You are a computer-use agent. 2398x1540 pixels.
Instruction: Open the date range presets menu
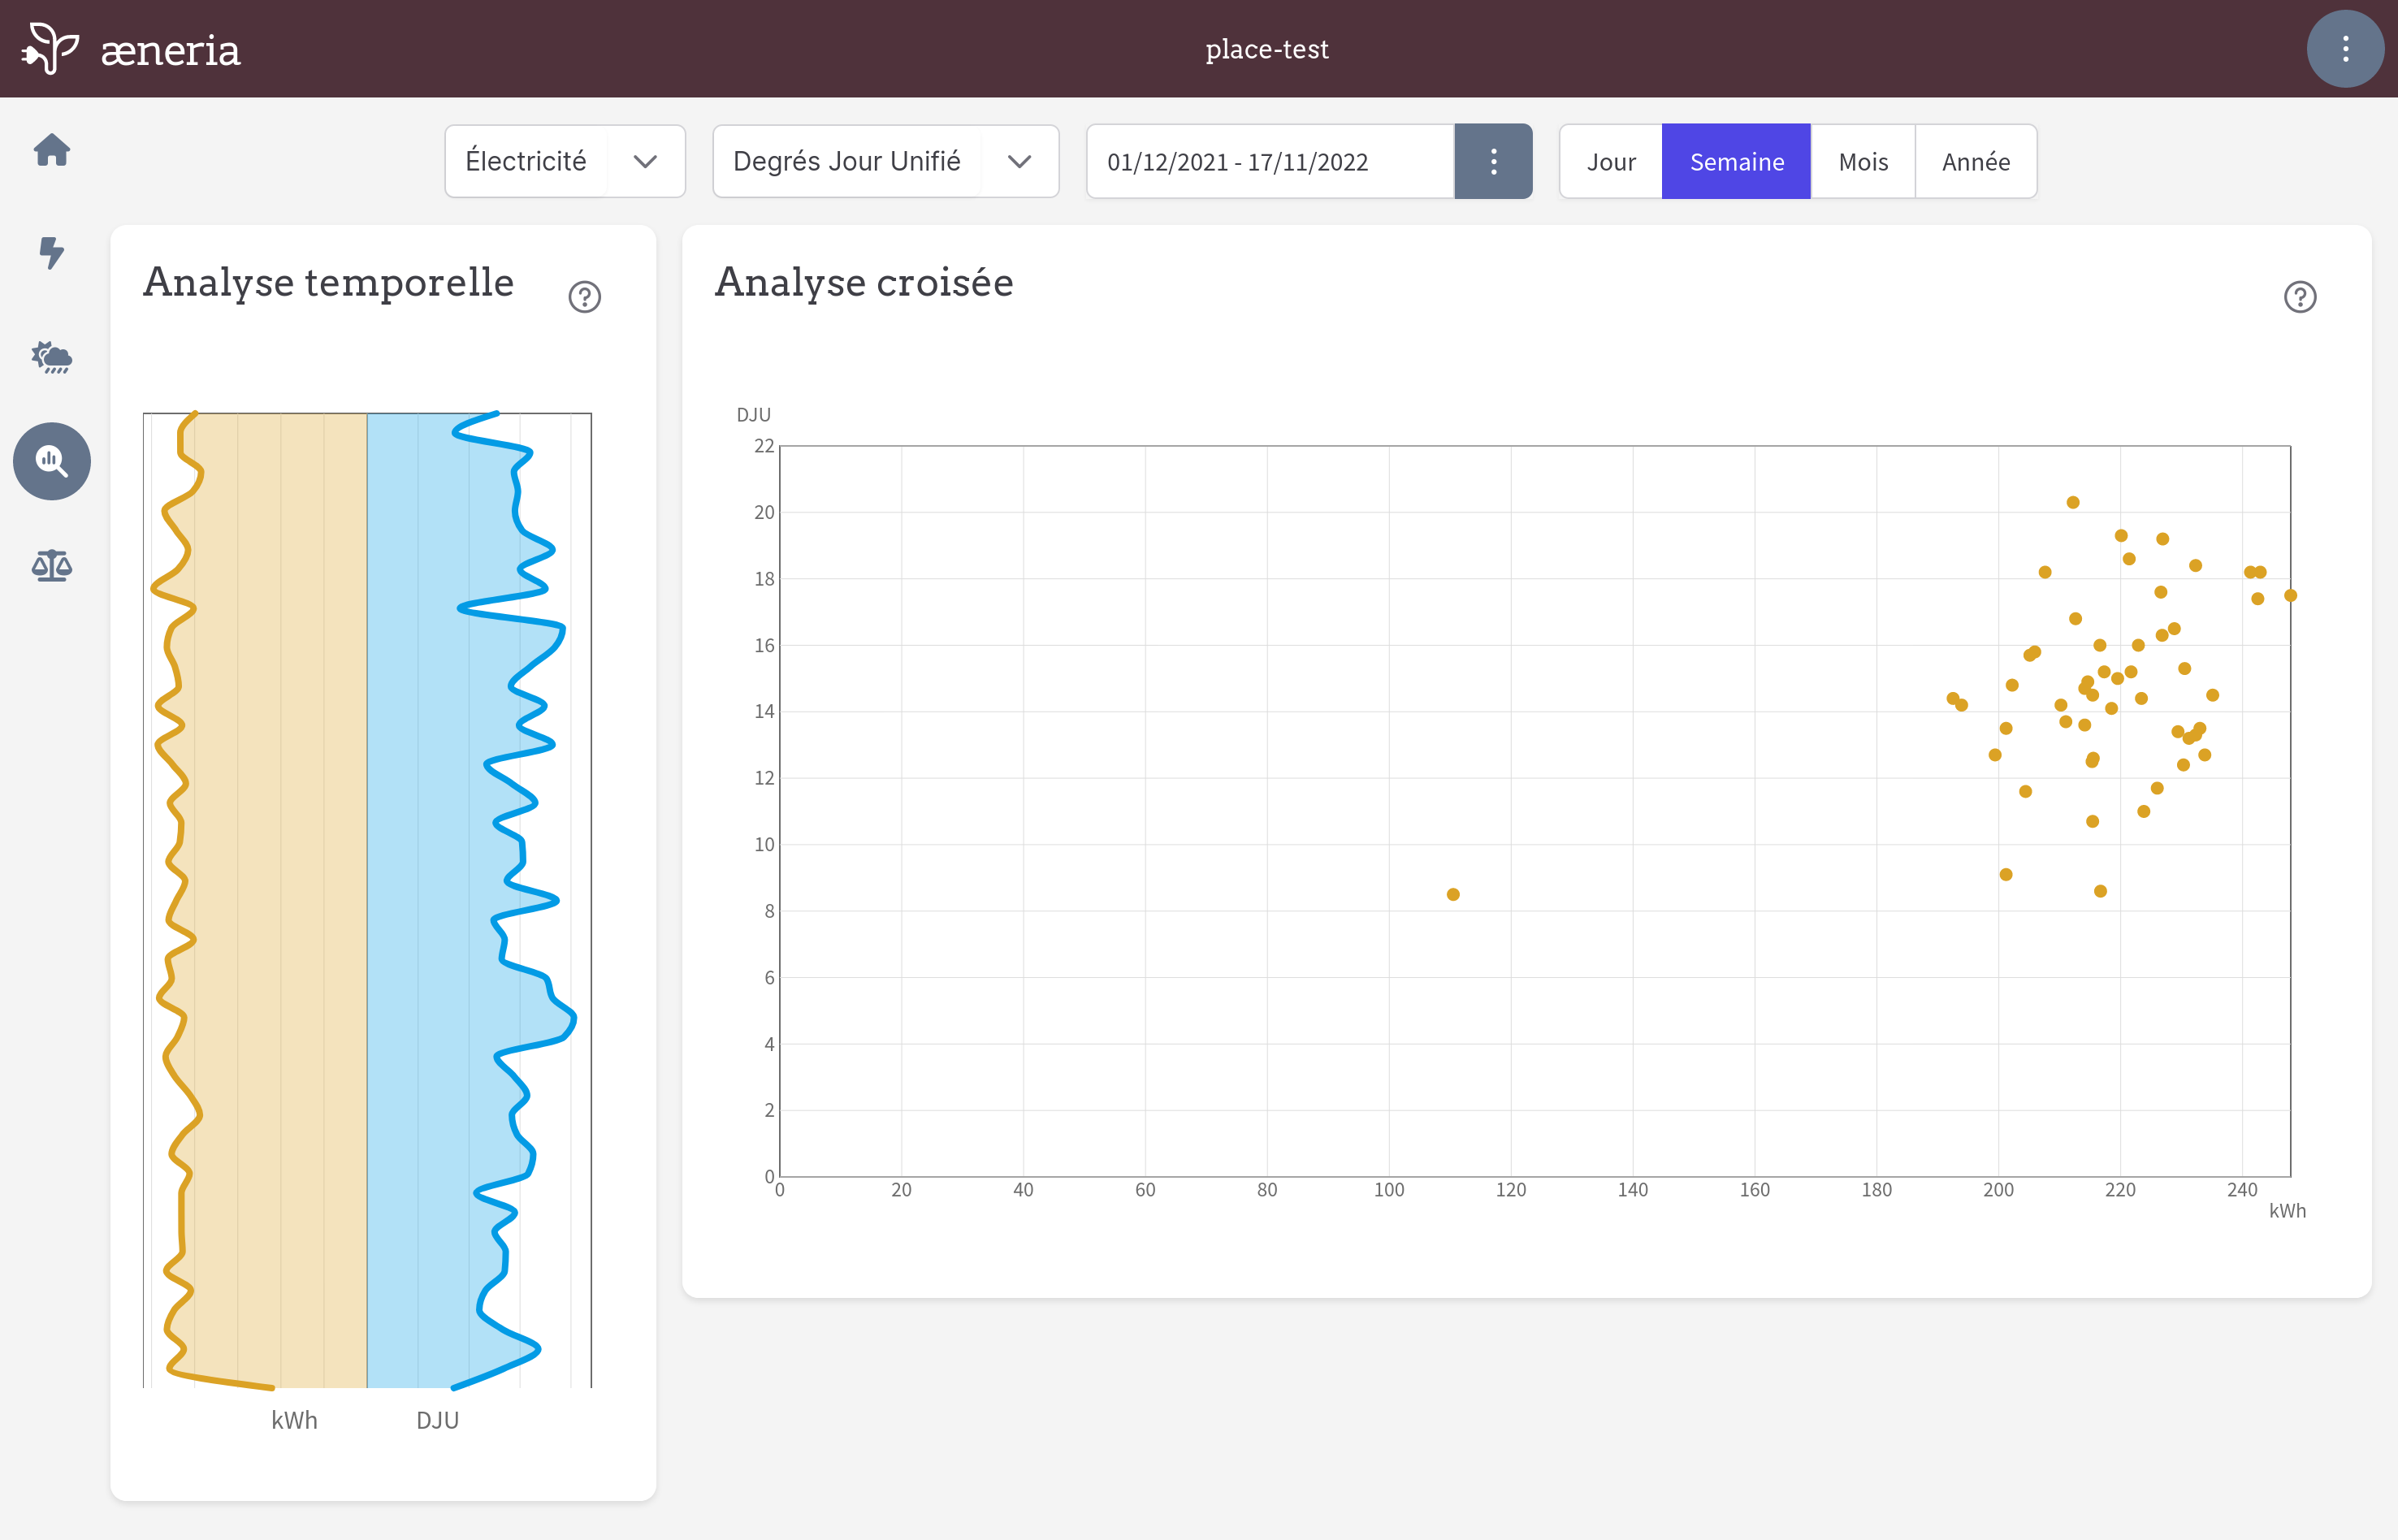[1493, 162]
